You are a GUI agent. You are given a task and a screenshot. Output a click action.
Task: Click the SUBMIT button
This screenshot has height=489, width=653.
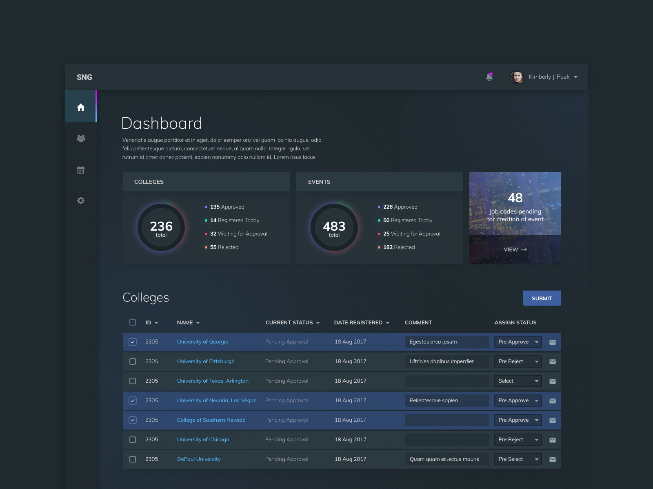point(542,298)
